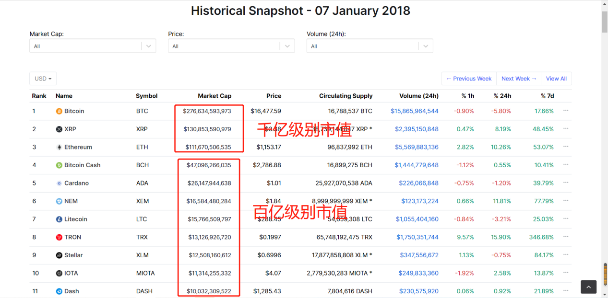The height and width of the screenshot is (298, 608).
Task: Open the View All page
Action: coord(556,78)
